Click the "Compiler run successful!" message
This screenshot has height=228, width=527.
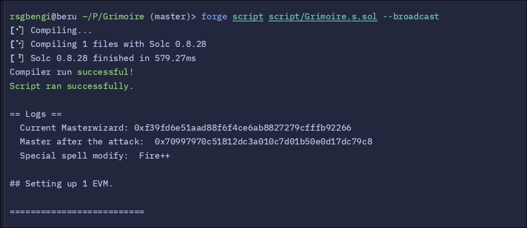pos(71,72)
